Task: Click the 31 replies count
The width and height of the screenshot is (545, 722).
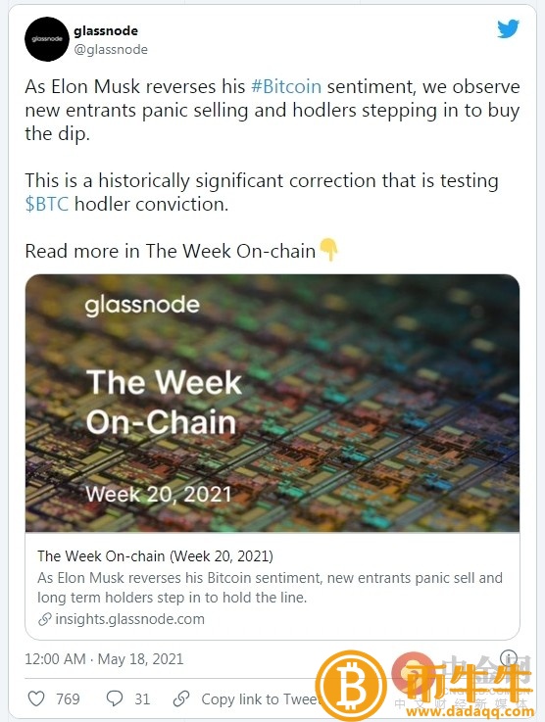Action: (x=142, y=698)
